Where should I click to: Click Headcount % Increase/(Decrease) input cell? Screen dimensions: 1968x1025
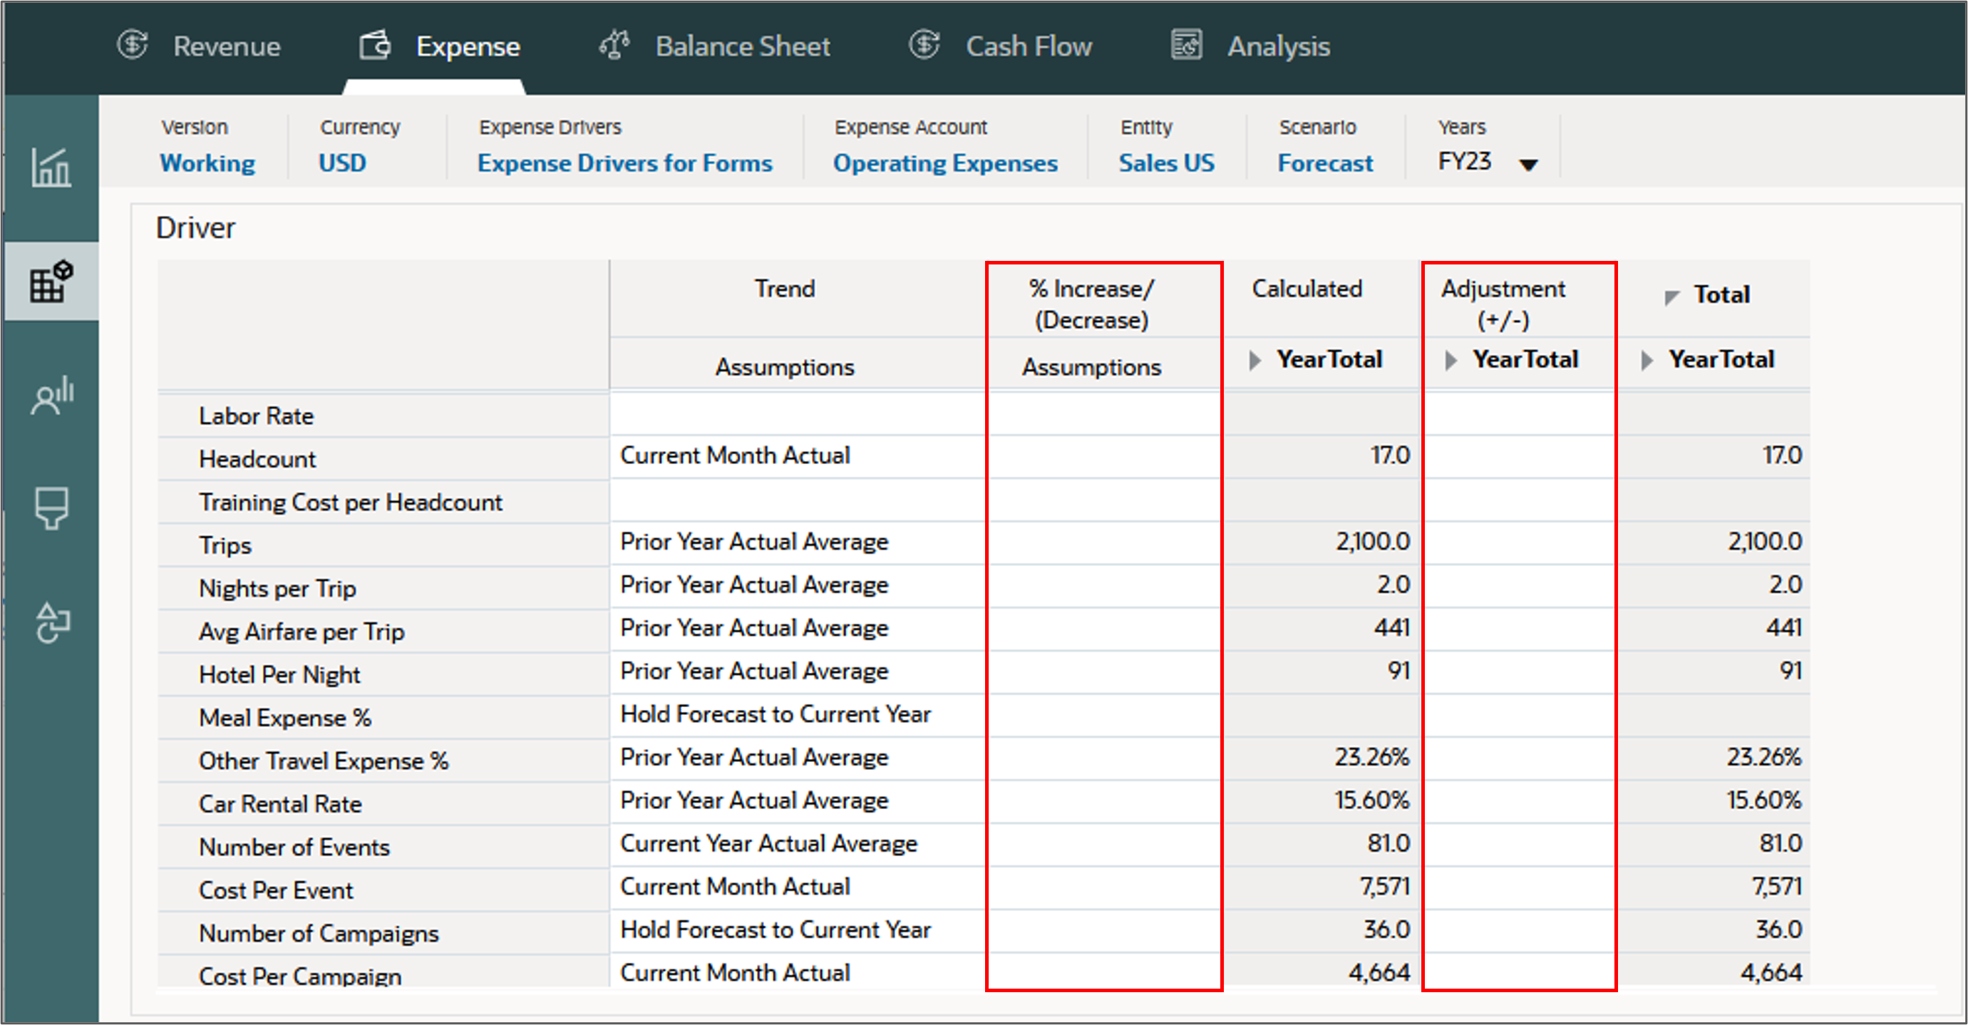click(1103, 456)
